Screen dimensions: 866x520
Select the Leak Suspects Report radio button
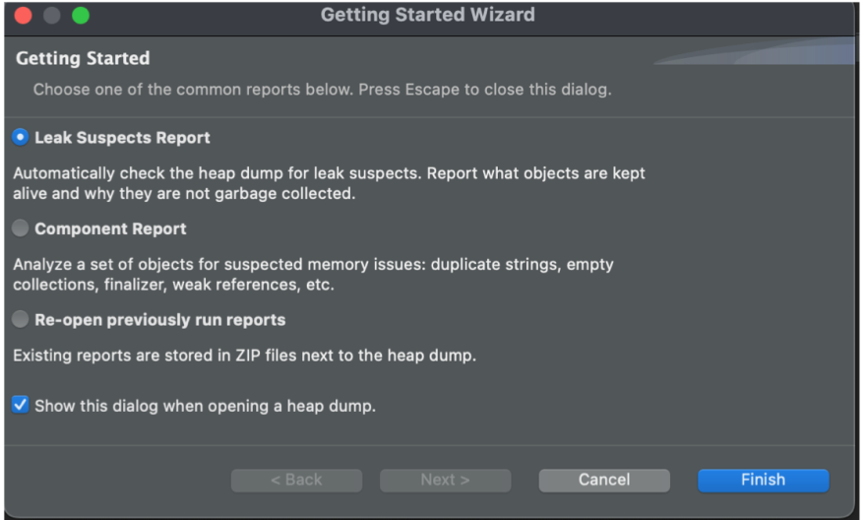[21, 137]
